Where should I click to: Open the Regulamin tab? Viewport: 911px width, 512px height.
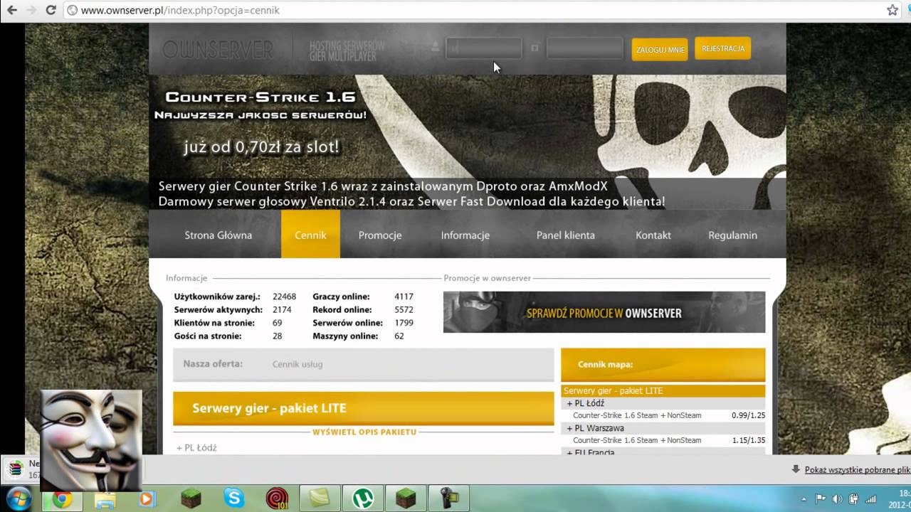[733, 235]
